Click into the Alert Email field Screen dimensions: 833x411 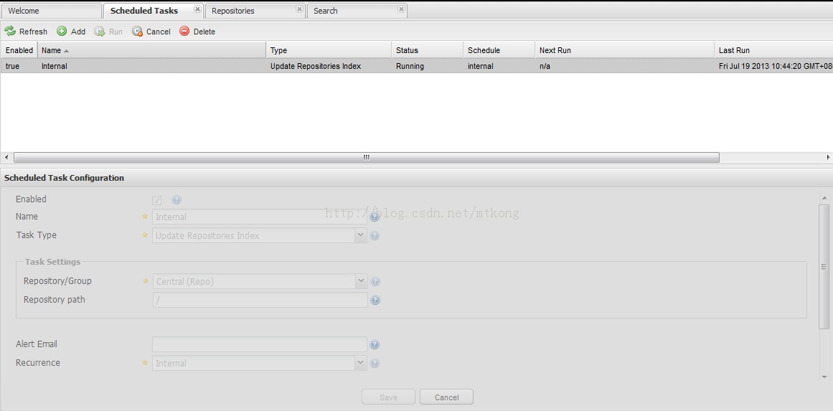(x=259, y=345)
